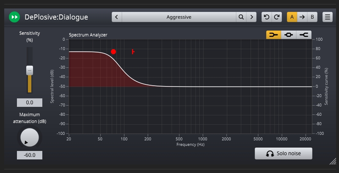
Task: Switch to the B comparison state
Action: (x=312, y=17)
